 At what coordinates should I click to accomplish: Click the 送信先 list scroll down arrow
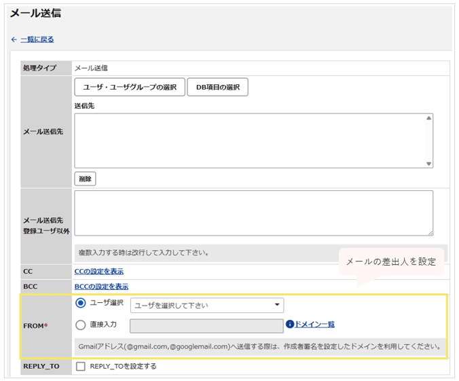[x=429, y=164]
